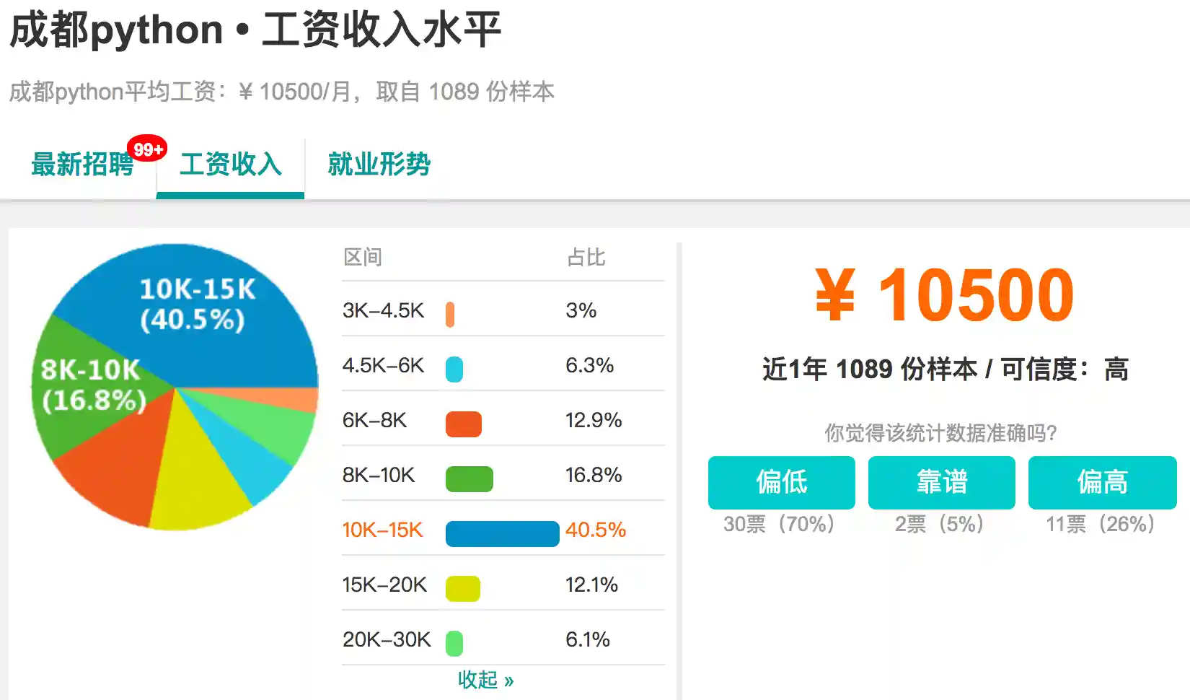
Task: Click the light orange 3K–4.5K bar
Action: [x=450, y=315]
